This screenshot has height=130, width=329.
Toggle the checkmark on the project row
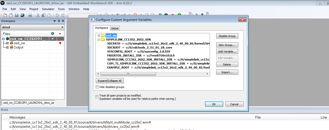[52, 39]
